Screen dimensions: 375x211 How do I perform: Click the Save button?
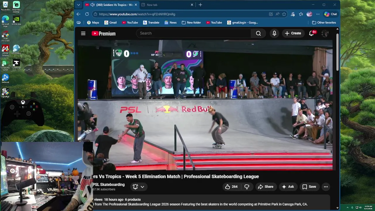(309, 187)
